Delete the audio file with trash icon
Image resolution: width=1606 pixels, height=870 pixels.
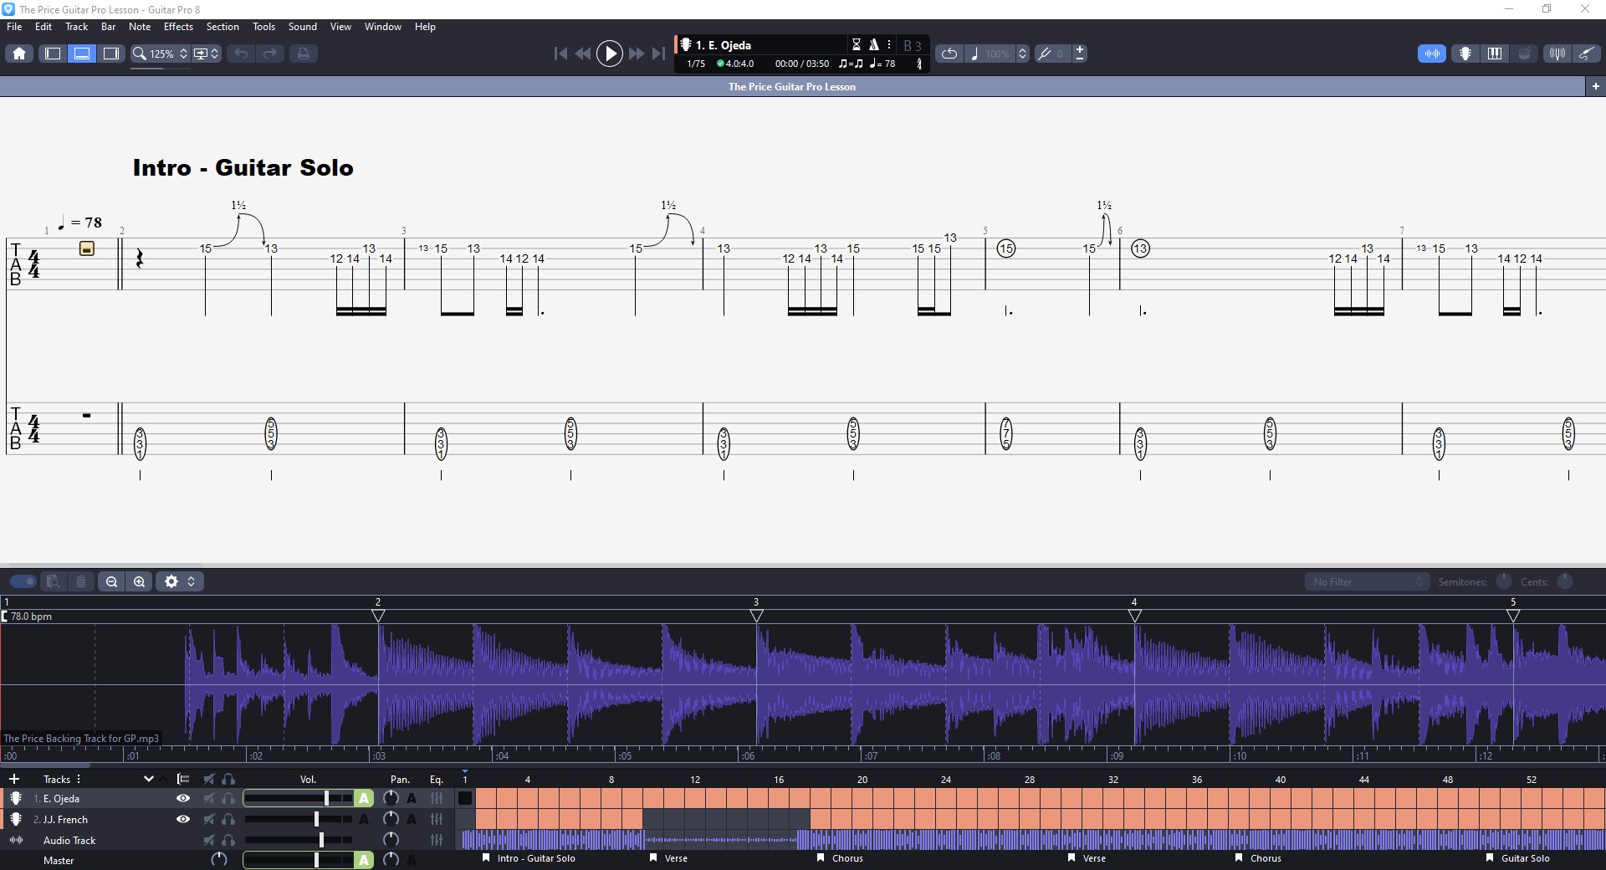coord(80,581)
